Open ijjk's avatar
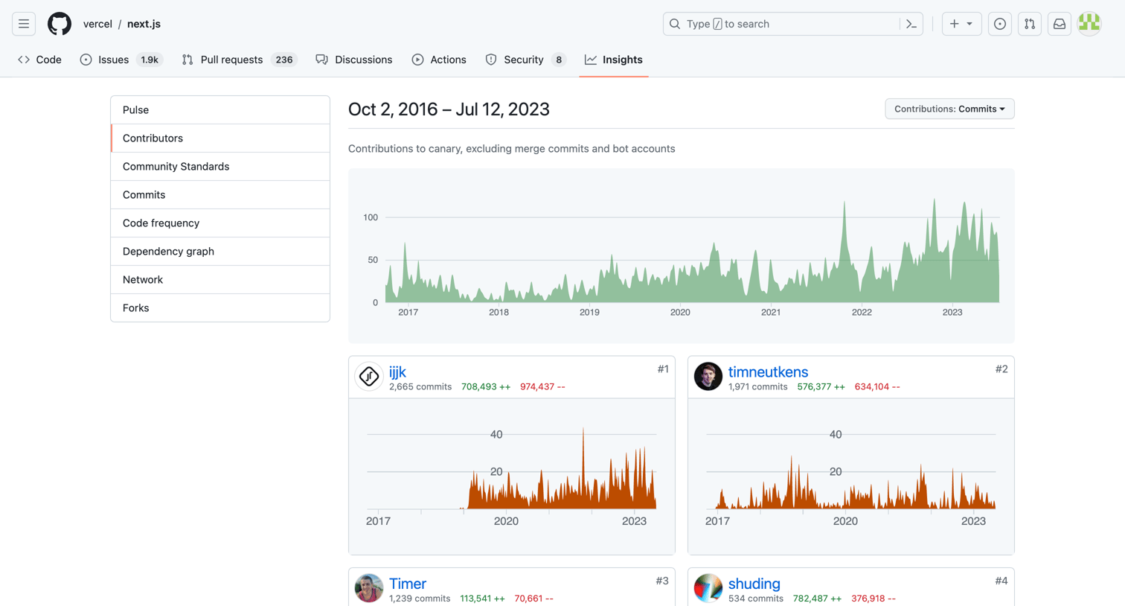The image size is (1125, 606). (369, 377)
